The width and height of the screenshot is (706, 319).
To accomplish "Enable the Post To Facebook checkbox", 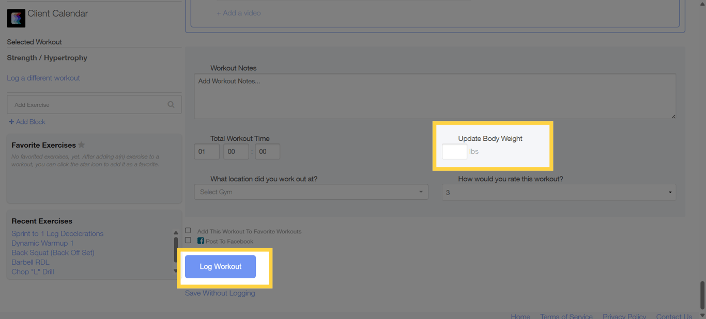I will (x=188, y=241).
